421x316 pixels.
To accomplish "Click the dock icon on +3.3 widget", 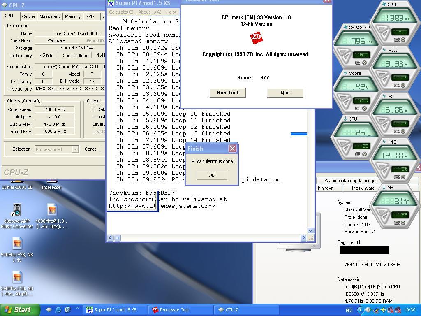I will click(397, 86).
